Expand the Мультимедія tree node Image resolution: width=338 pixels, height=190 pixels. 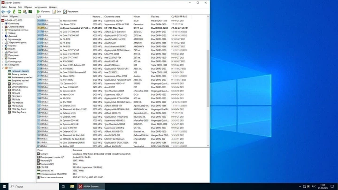3,39
